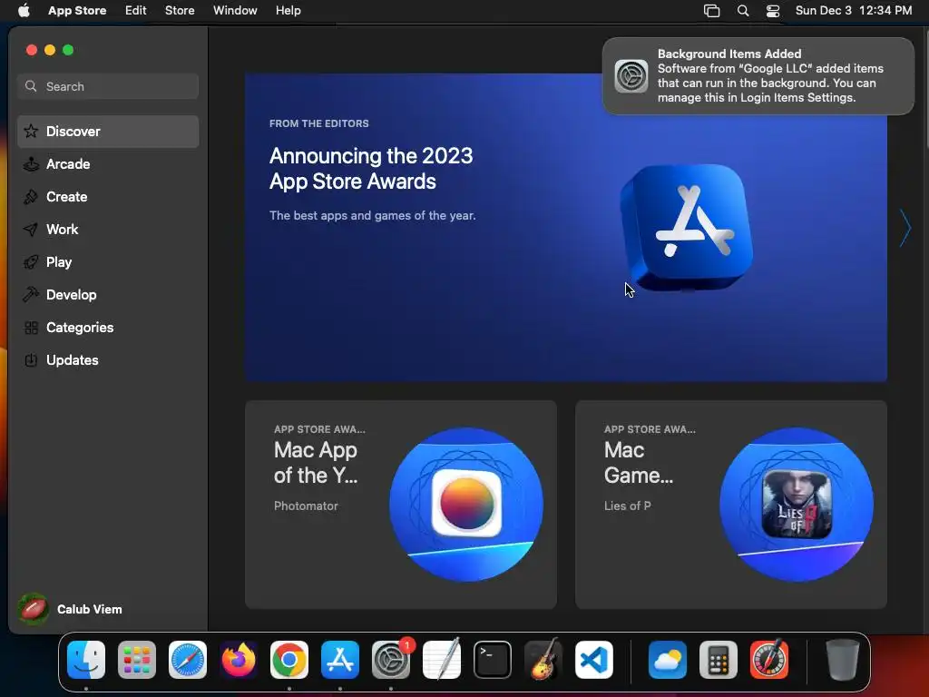Viewport: 929px width, 697px height.
Task: Open Launchpad from the Dock
Action: click(x=137, y=660)
